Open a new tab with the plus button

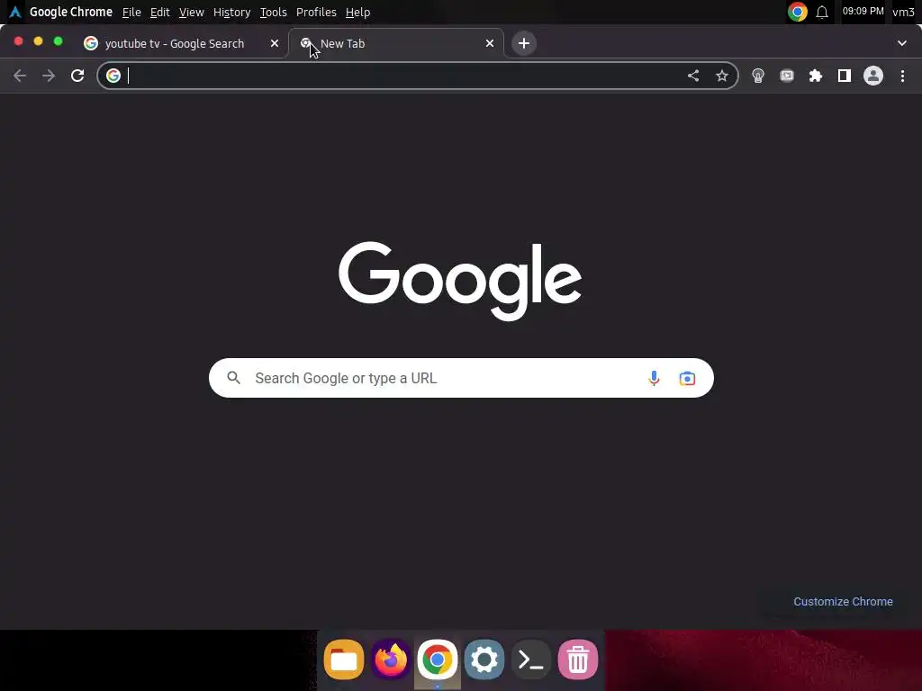point(524,43)
